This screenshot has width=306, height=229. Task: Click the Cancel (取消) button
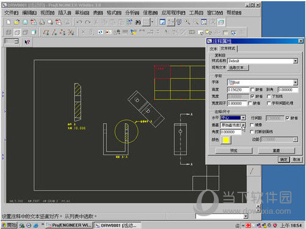[x=297, y=160]
